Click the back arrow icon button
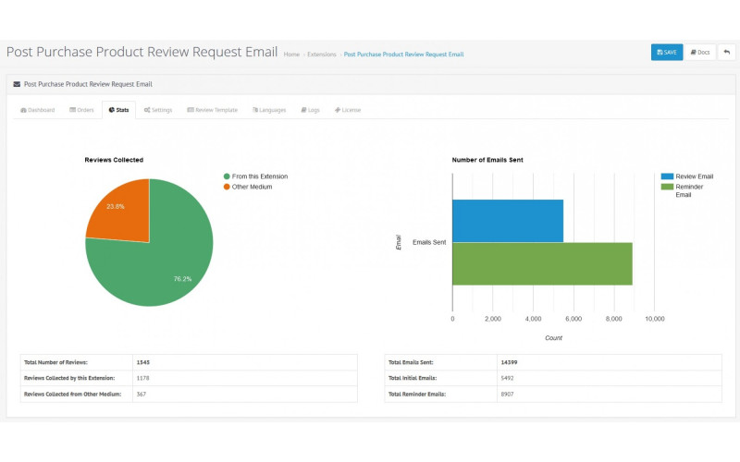The image size is (740, 462). pyautogui.click(x=727, y=52)
